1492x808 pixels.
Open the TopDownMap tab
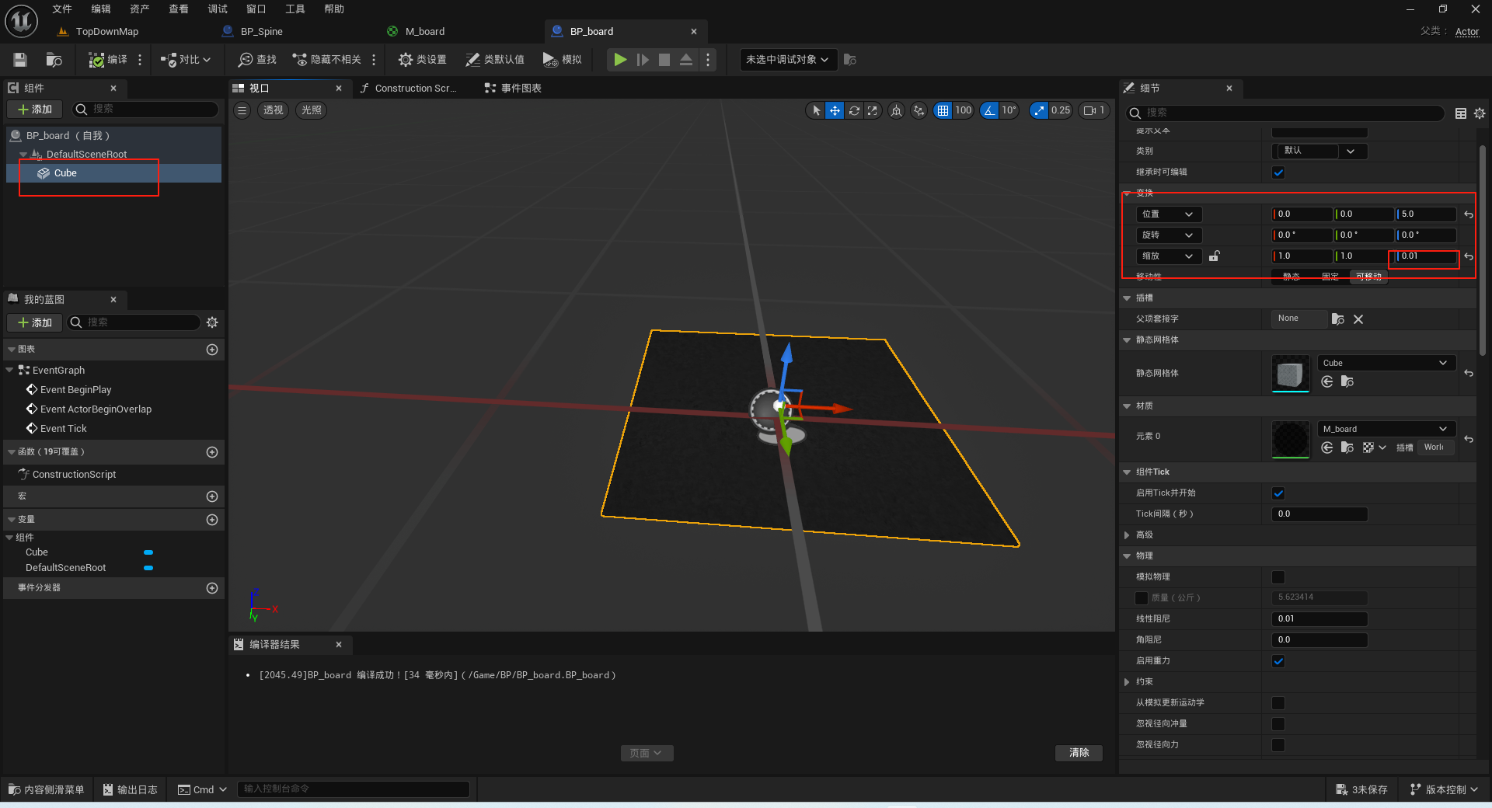106,32
